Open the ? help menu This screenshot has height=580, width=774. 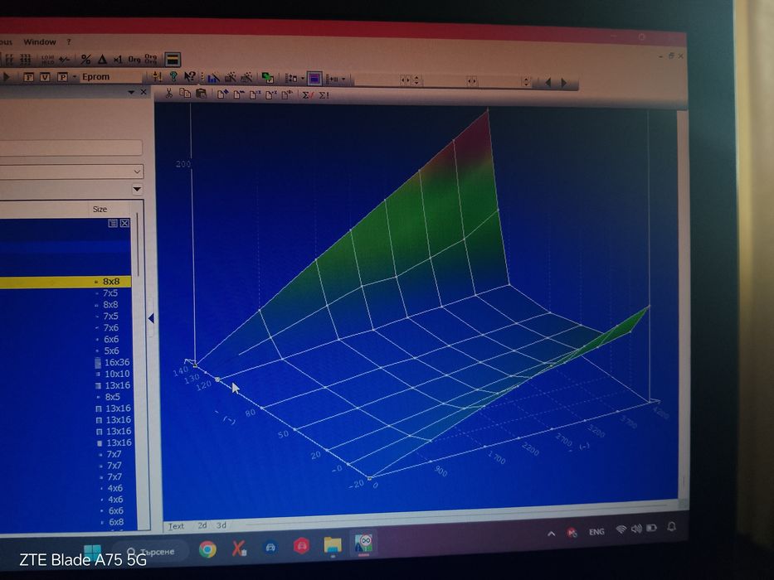[x=69, y=42]
